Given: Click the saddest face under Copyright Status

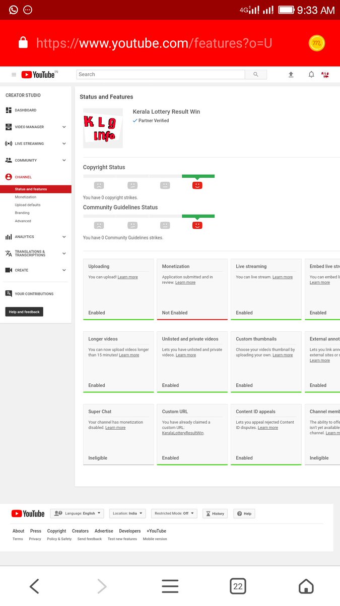Looking at the screenshot, I should (x=99, y=185).
